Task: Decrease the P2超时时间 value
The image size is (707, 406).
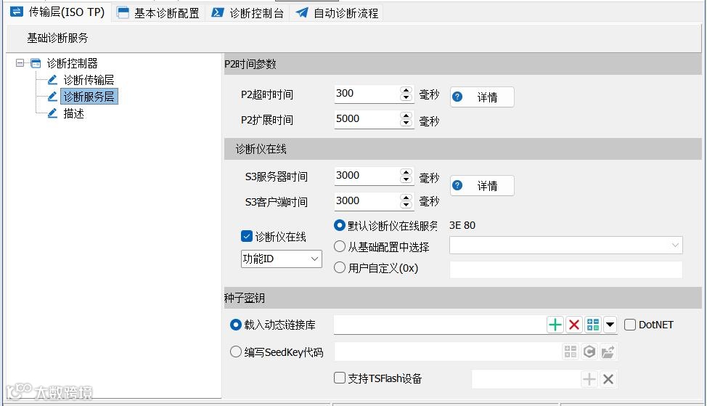Action: [406, 97]
